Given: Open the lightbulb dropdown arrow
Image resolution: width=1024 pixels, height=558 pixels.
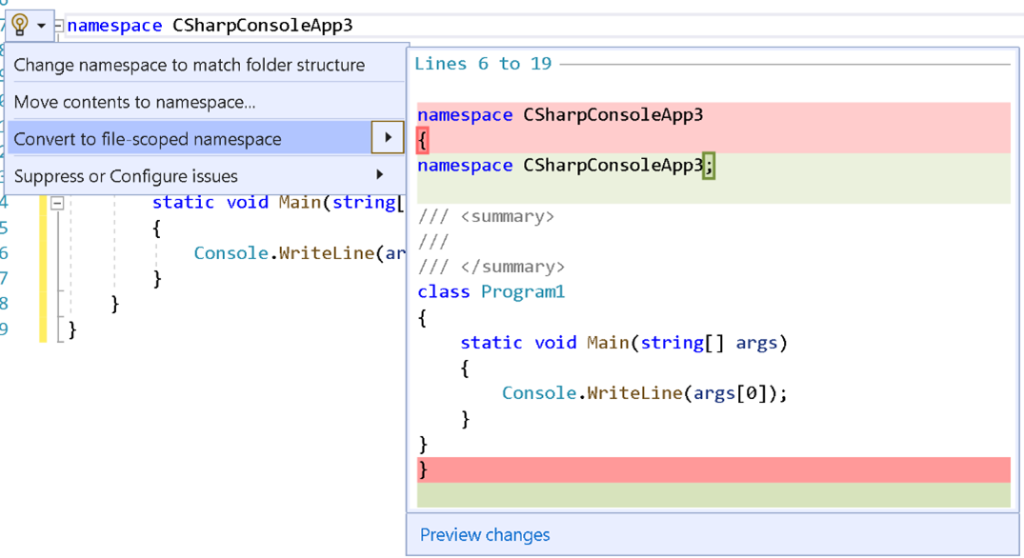Looking at the screenshot, I should pyautogui.click(x=41, y=26).
